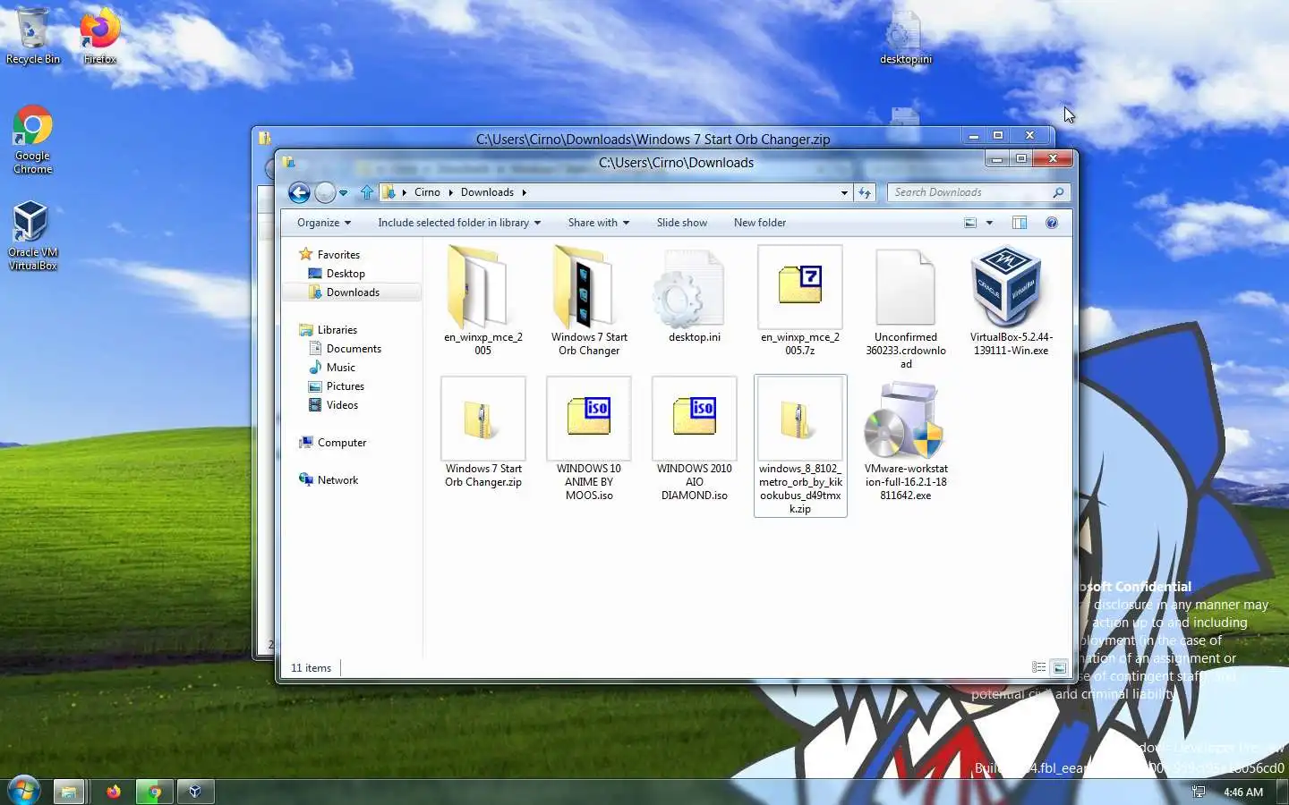Image resolution: width=1289 pixels, height=805 pixels.
Task: Open the Documents library
Action: 354,349
